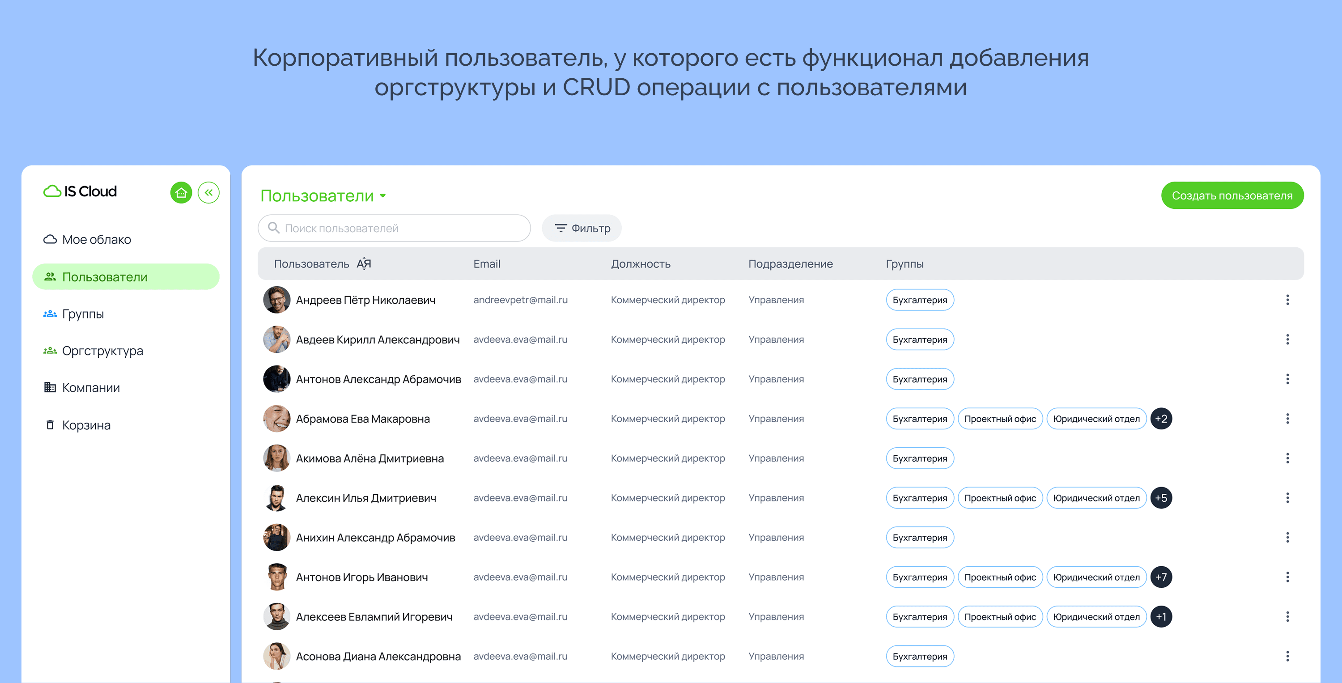Click the green home icon button
Viewport: 1342px width, 683px height.
click(x=181, y=193)
